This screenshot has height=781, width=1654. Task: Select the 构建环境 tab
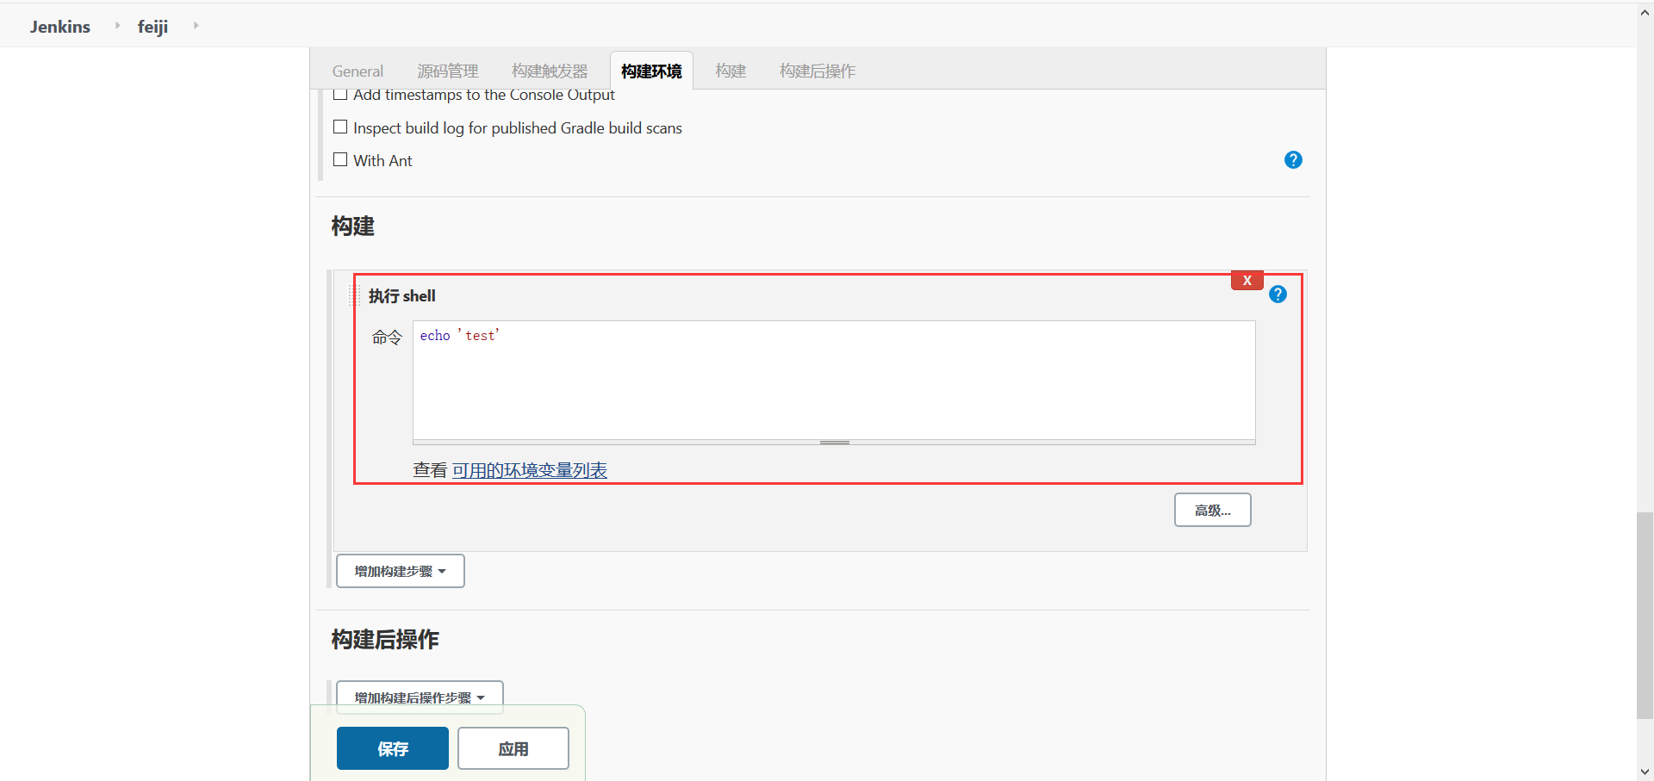(651, 71)
